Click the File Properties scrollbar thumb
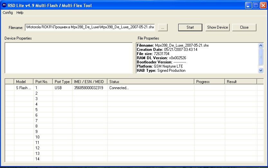The height and width of the screenshot is (168, 268). click(x=261, y=57)
